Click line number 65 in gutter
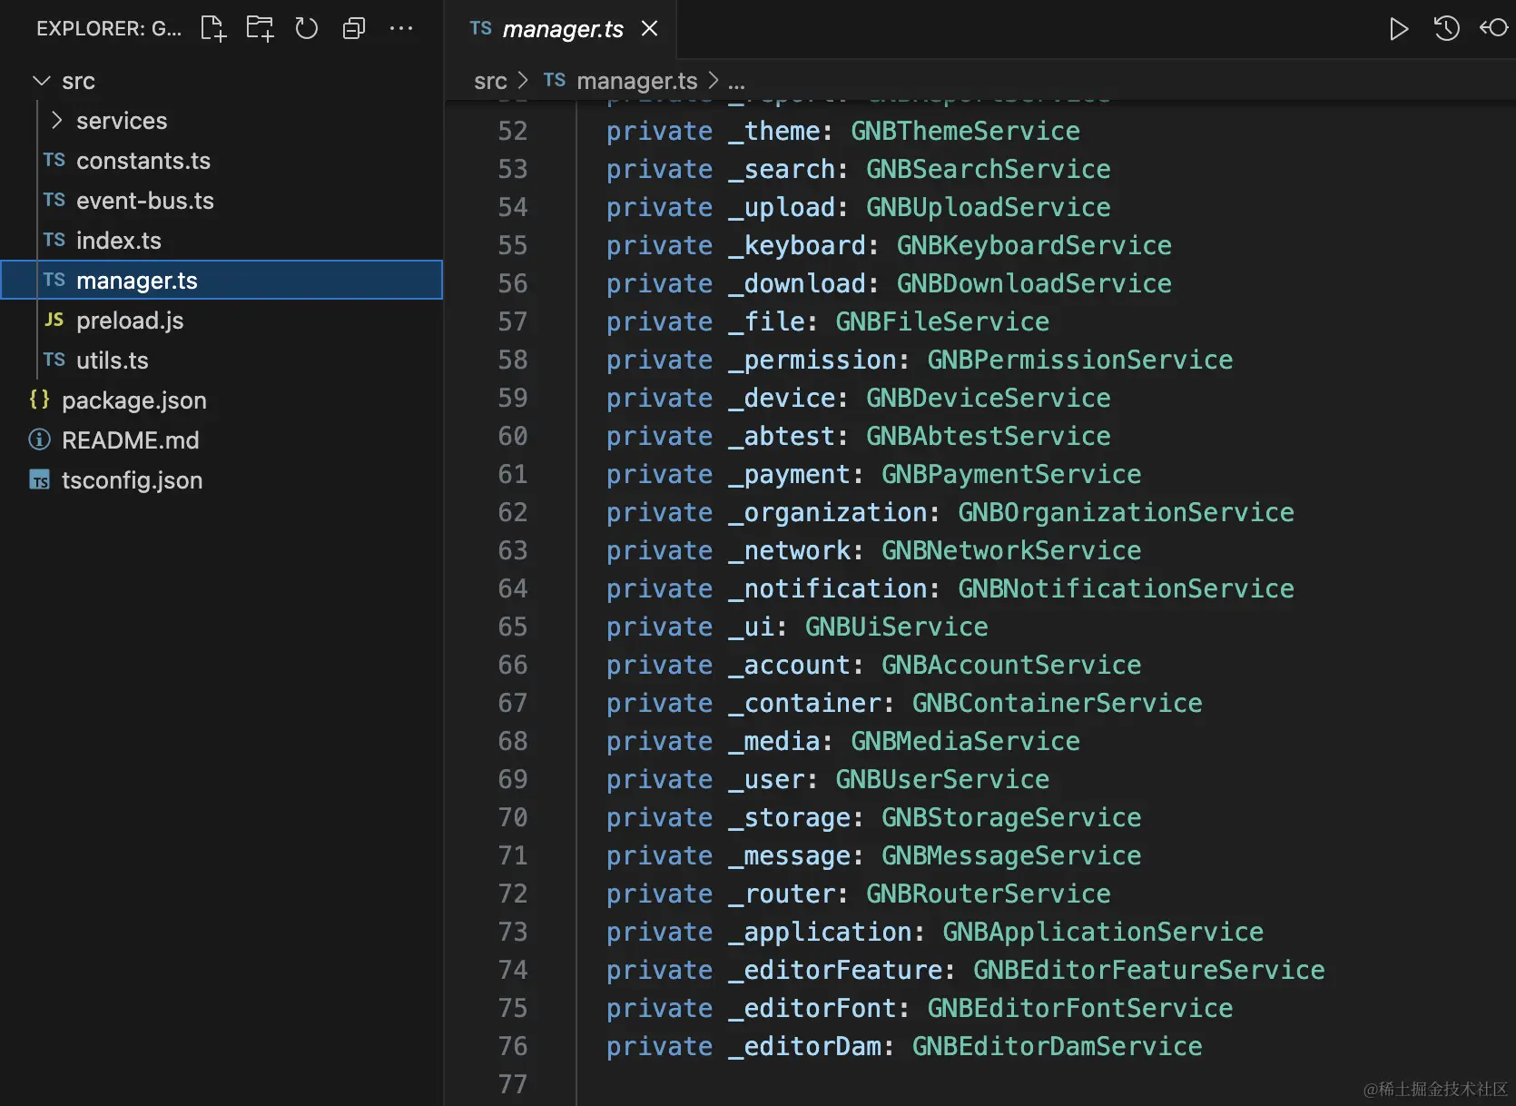The width and height of the screenshot is (1516, 1106). pos(513,627)
